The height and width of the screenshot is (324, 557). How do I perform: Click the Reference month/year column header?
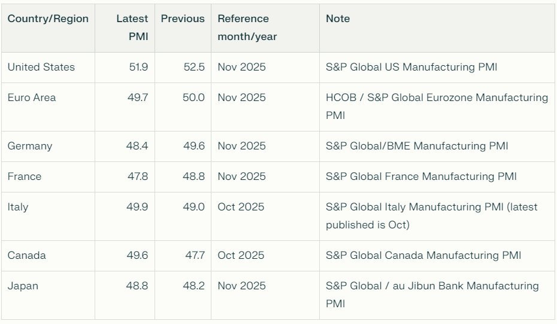247,27
